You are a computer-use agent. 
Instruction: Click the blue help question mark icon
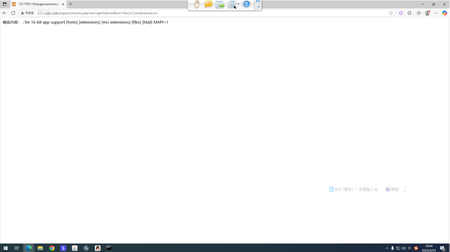pyautogui.click(x=246, y=4)
